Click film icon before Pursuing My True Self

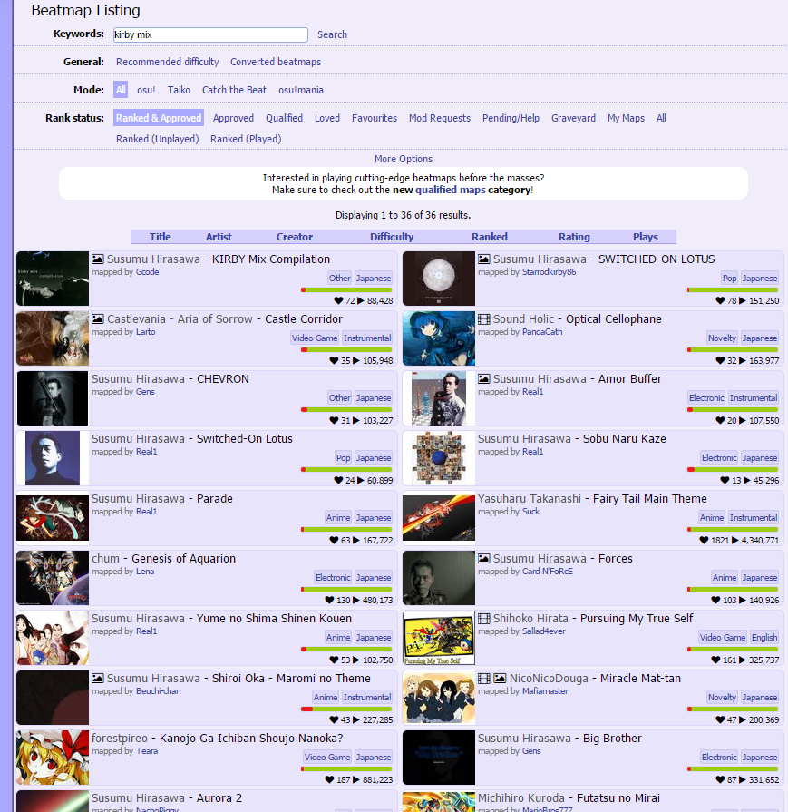point(484,619)
